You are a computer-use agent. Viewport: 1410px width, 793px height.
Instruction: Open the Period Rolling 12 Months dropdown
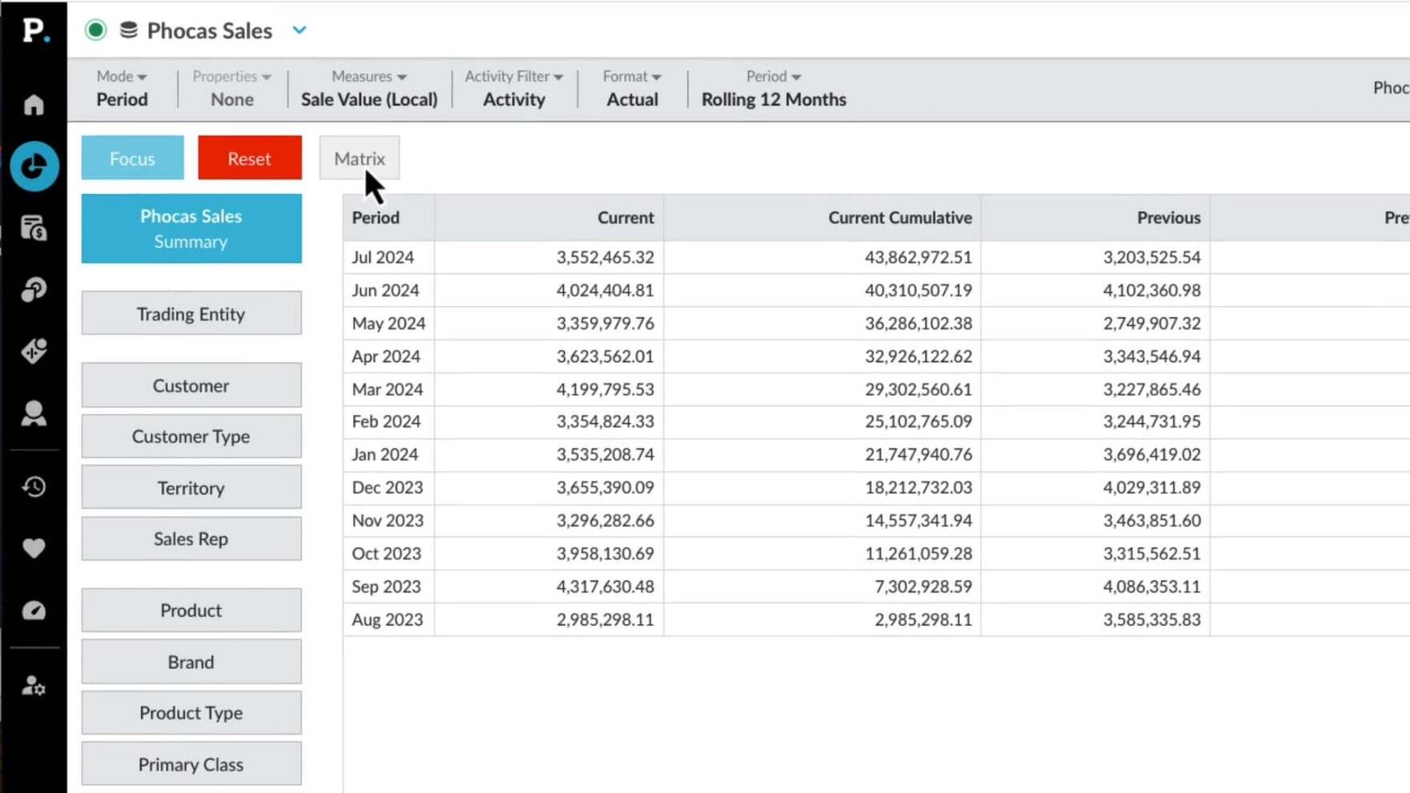tap(773, 88)
